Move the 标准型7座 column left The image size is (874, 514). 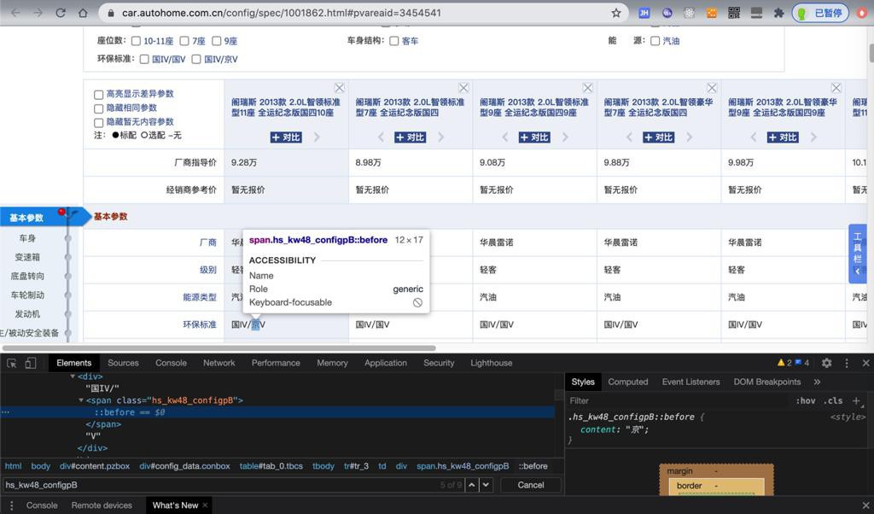[x=382, y=137]
